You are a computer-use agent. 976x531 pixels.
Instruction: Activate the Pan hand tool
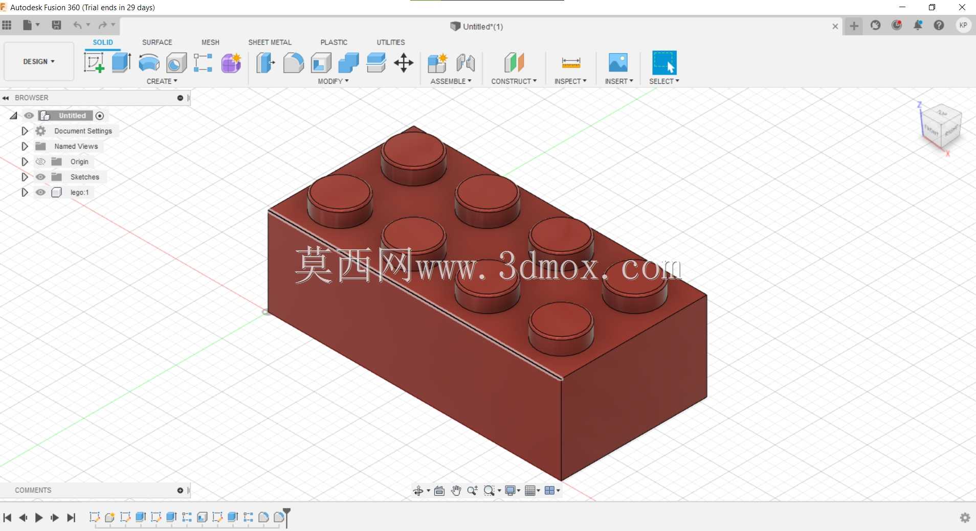tap(456, 491)
